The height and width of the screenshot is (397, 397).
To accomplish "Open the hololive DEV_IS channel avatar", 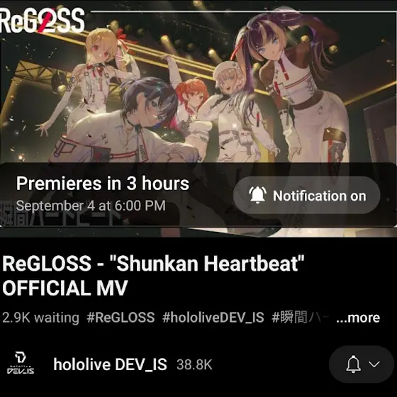I will (21, 364).
